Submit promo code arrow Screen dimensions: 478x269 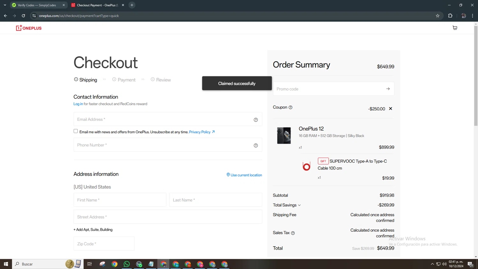[x=388, y=89]
